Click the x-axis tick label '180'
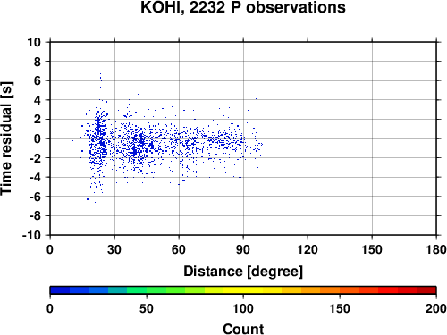The height and width of the screenshot is (335, 447). point(436,249)
